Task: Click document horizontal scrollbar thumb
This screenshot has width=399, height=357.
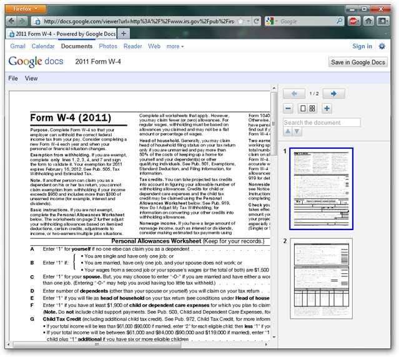Action: coord(97,344)
